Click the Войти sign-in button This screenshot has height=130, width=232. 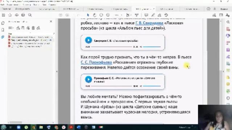pyautogui.click(x=224, y=9)
